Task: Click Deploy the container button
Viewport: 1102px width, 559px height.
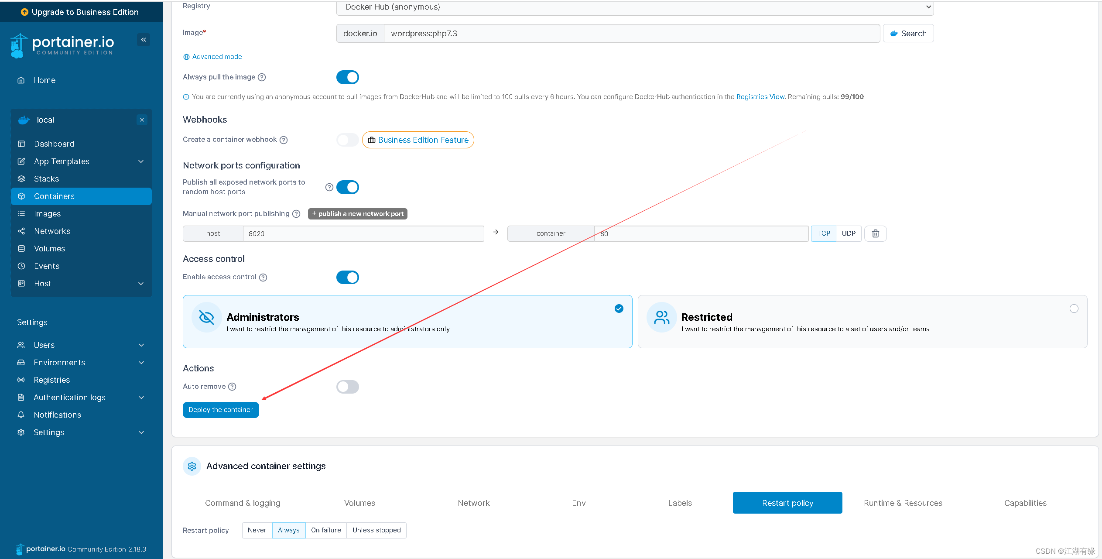Action: 220,409
